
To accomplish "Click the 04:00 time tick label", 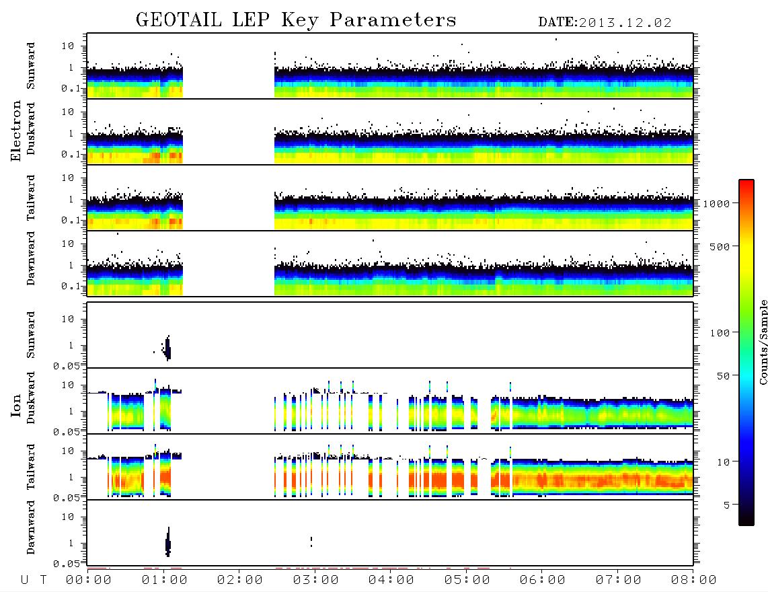I will pos(391,580).
